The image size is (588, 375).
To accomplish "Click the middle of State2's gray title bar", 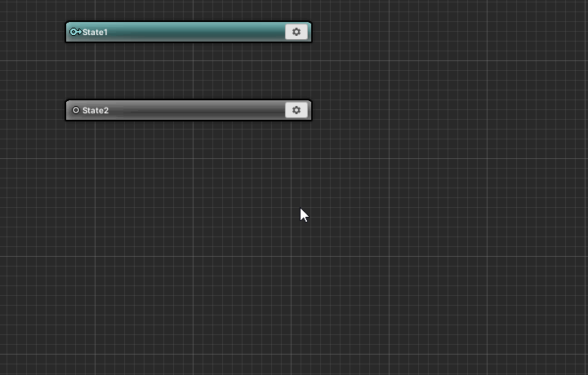I will tap(188, 110).
